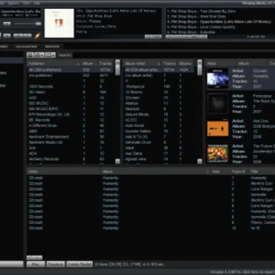Image resolution: width=275 pixels, height=275 pixels.
Task: Click the first toolbar icon left of Search
Action: (30, 55)
